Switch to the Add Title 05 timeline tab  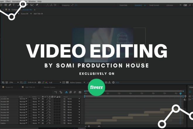30,87
